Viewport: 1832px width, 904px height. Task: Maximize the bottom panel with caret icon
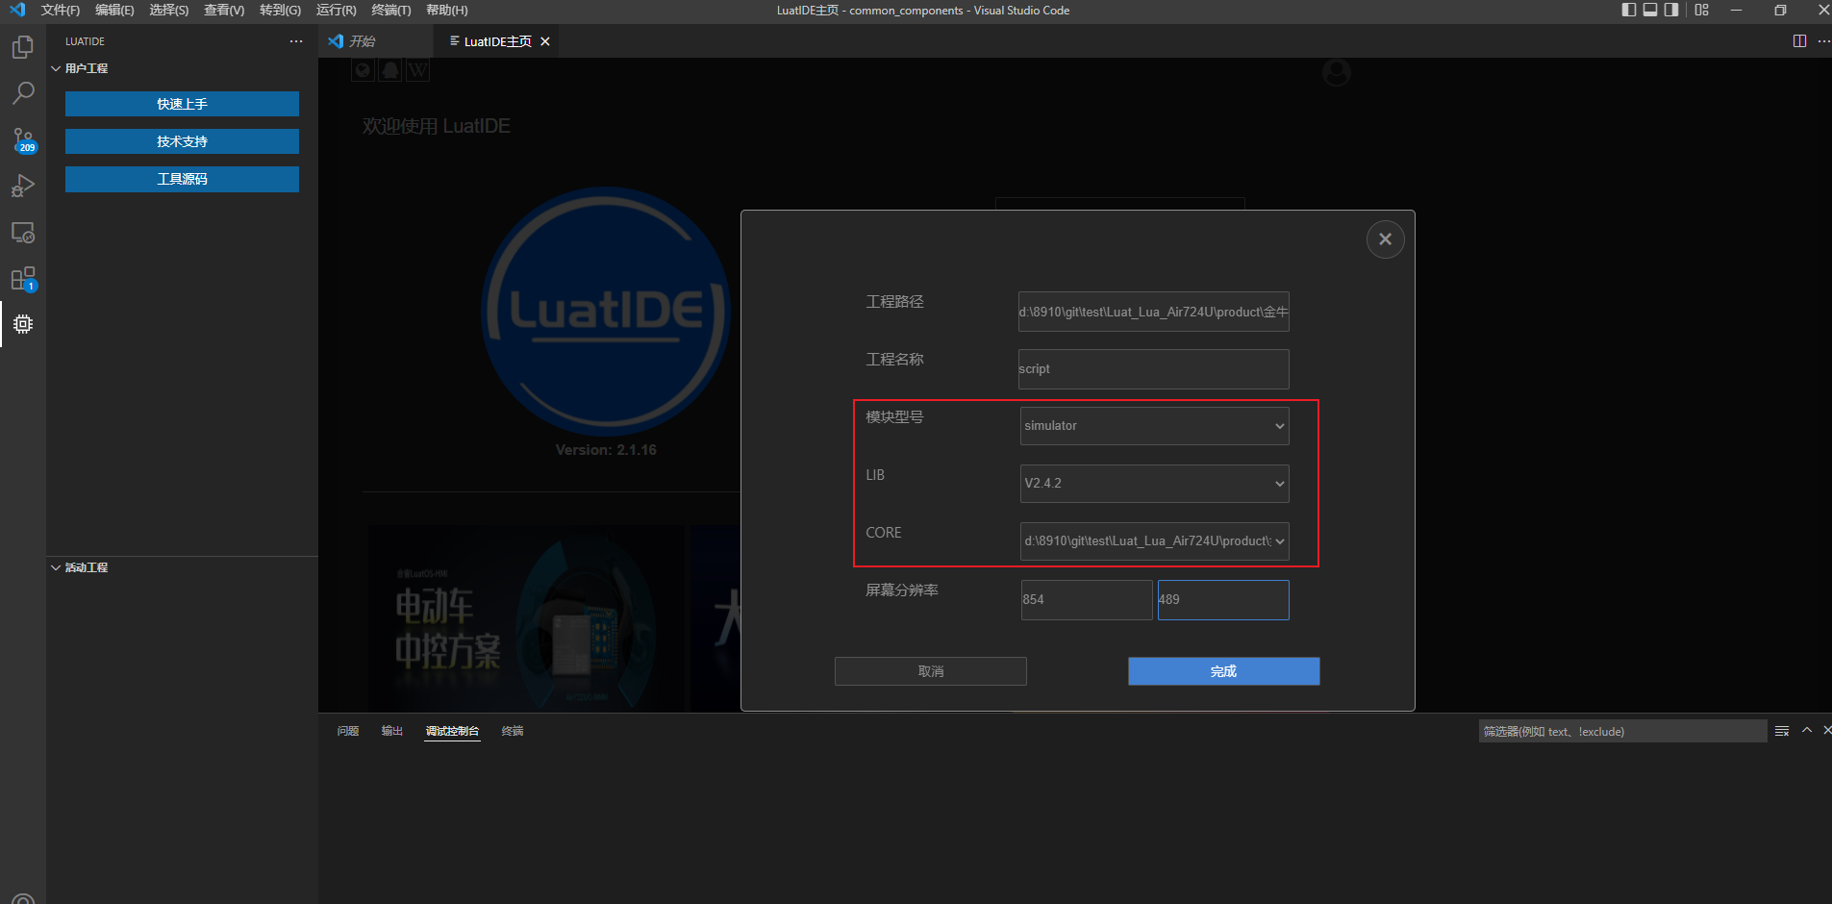click(x=1807, y=731)
